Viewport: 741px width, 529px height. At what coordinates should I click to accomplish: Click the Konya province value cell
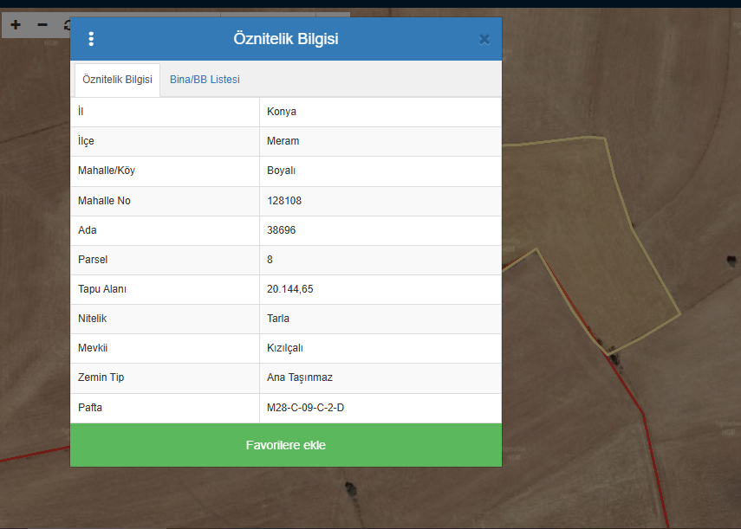pyautogui.click(x=282, y=112)
